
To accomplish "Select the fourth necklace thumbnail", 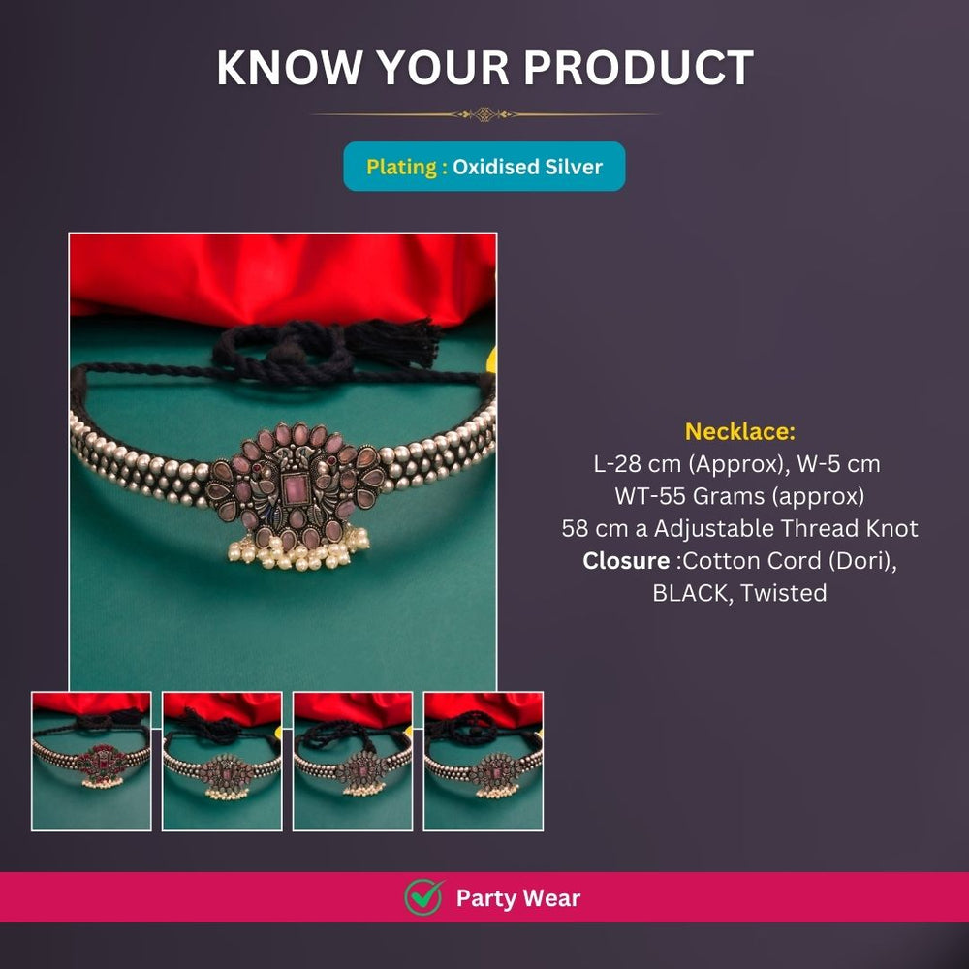I will (484, 762).
